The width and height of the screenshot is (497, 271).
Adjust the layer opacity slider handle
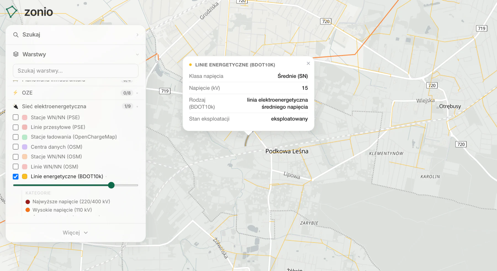111,185
